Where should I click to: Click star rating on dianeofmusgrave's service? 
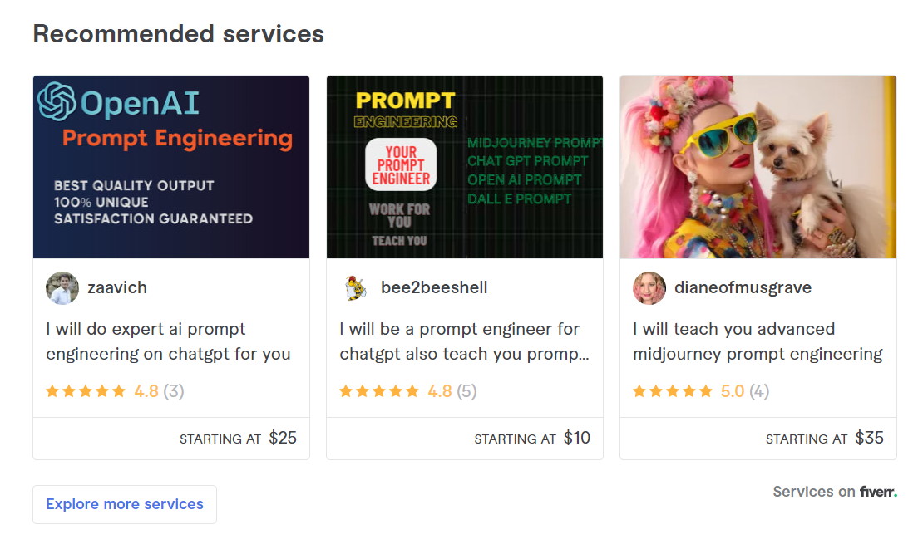(x=674, y=391)
